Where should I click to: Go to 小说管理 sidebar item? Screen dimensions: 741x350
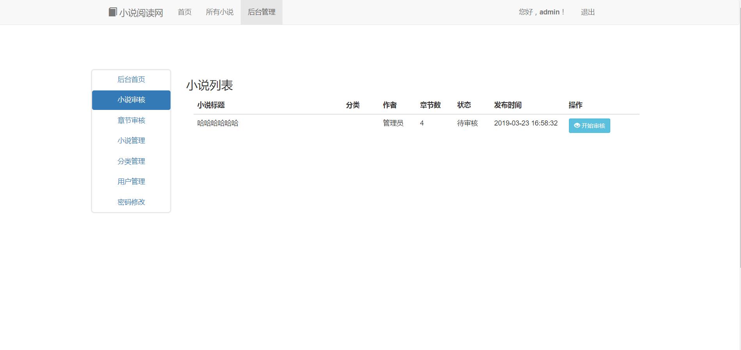coord(131,141)
